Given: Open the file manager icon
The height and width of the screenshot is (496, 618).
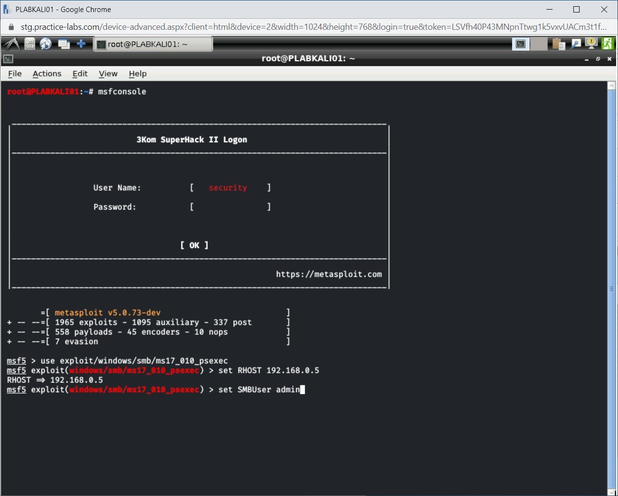Looking at the screenshot, I should (x=29, y=44).
